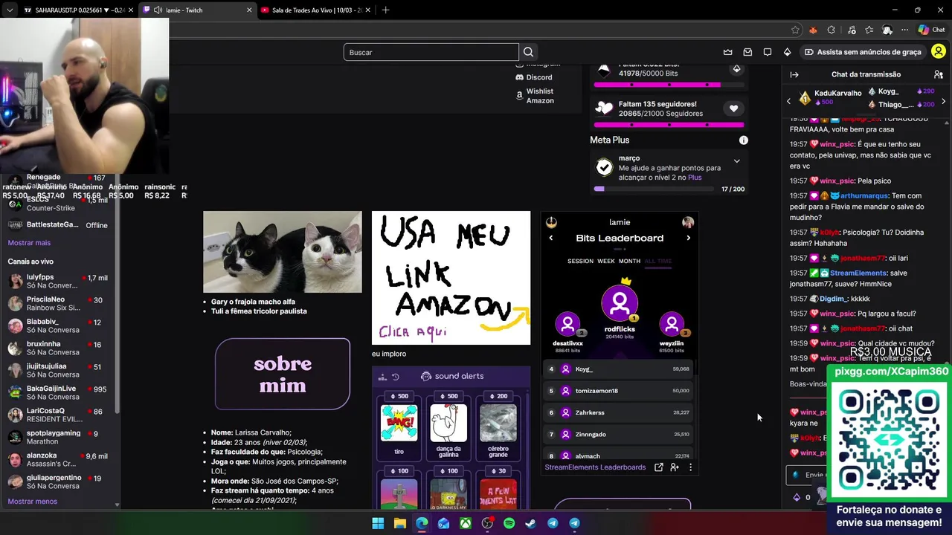Image resolution: width=952 pixels, height=535 pixels.
Task: Click tomizaemon18 row in Bits Leaderboard
Action: point(620,391)
